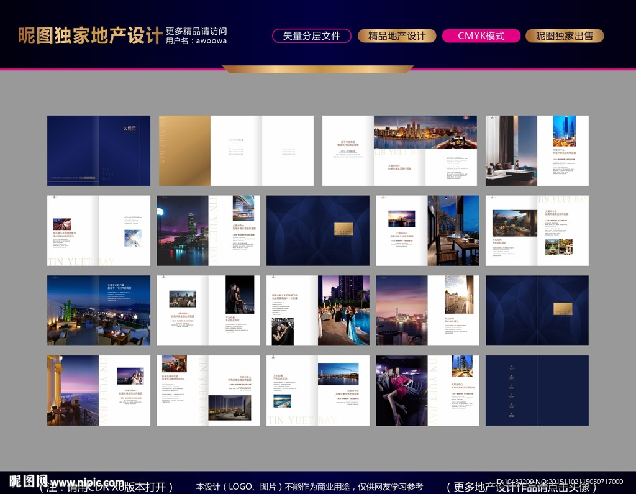
Task: Click the 更多地产设计作品请点击头像 text
Action: click(x=522, y=487)
